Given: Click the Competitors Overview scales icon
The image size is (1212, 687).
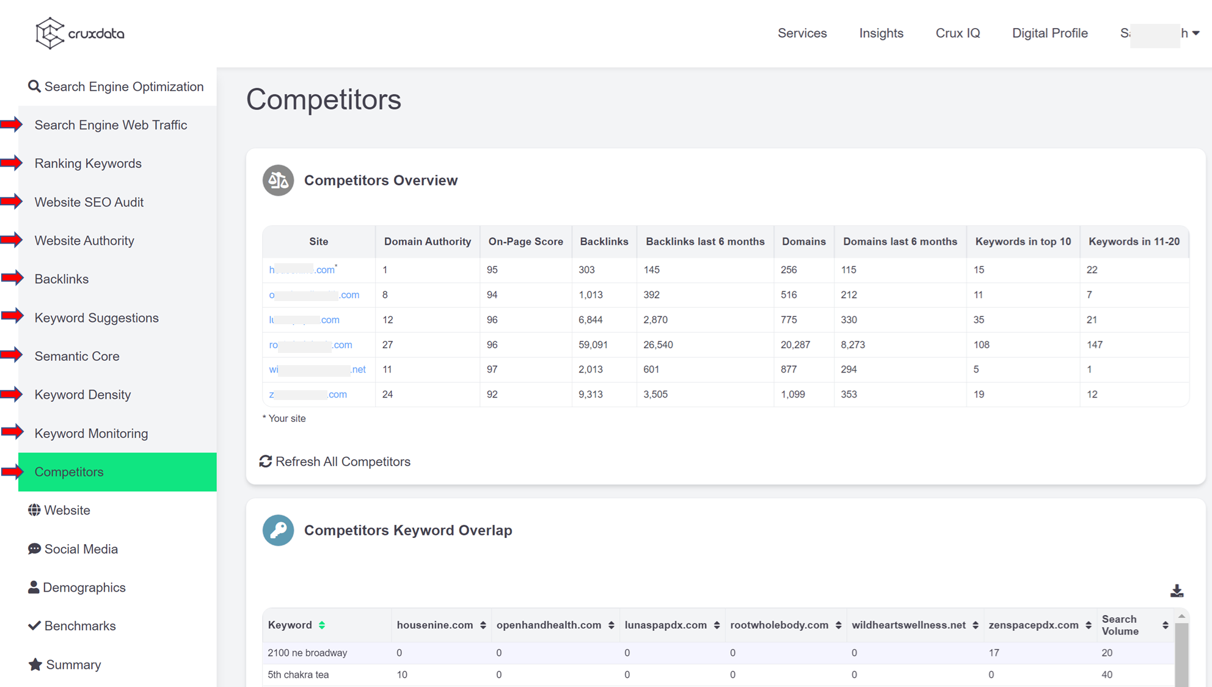Looking at the screenshot, I should (x=278, y=180).
